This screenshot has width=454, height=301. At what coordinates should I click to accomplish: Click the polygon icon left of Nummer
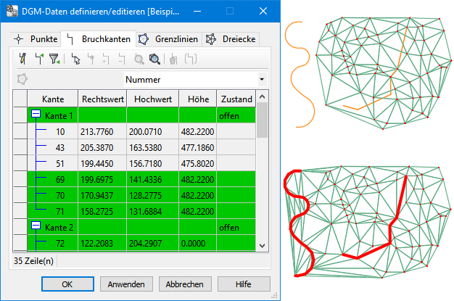[22, 79]
